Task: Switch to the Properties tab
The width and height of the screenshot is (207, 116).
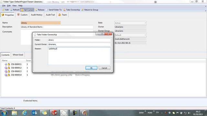Action: click(x=8, y=15)
